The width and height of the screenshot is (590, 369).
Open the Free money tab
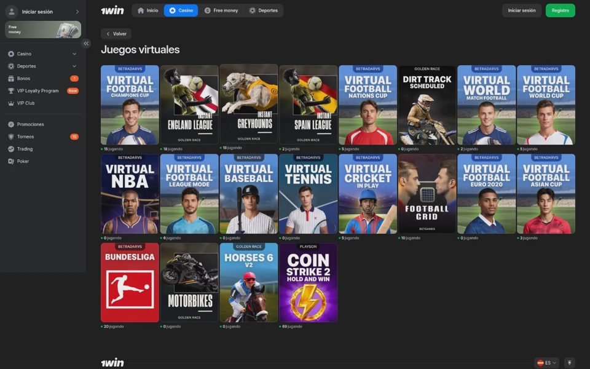[221, 10]
